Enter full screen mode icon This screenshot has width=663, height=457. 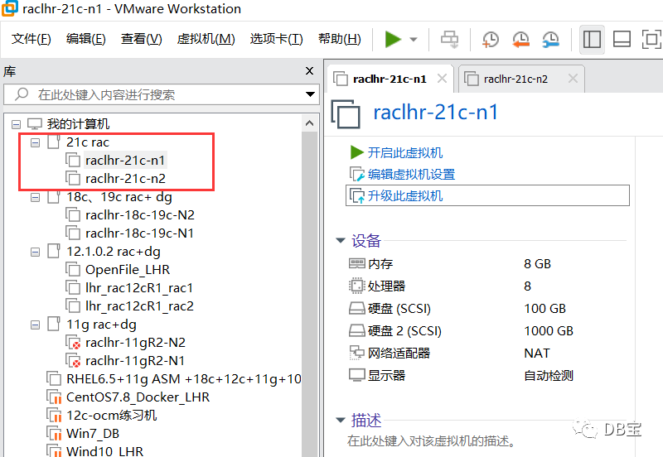point(651,39)
